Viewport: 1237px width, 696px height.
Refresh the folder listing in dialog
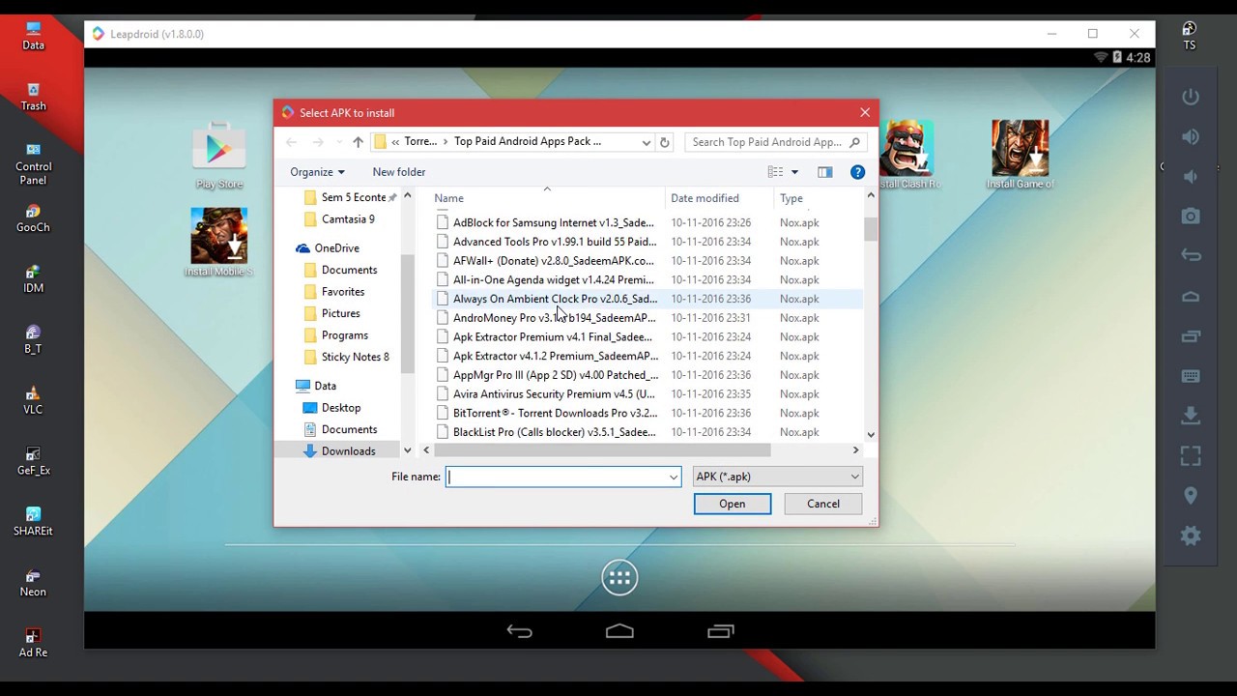pyautogui.click(x=664, y=142)
